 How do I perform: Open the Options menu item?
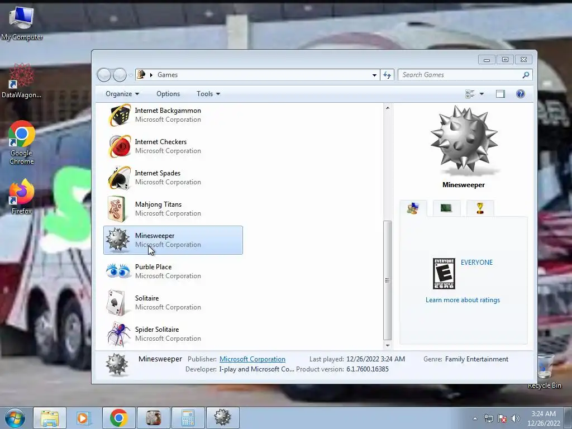point(168,94)
